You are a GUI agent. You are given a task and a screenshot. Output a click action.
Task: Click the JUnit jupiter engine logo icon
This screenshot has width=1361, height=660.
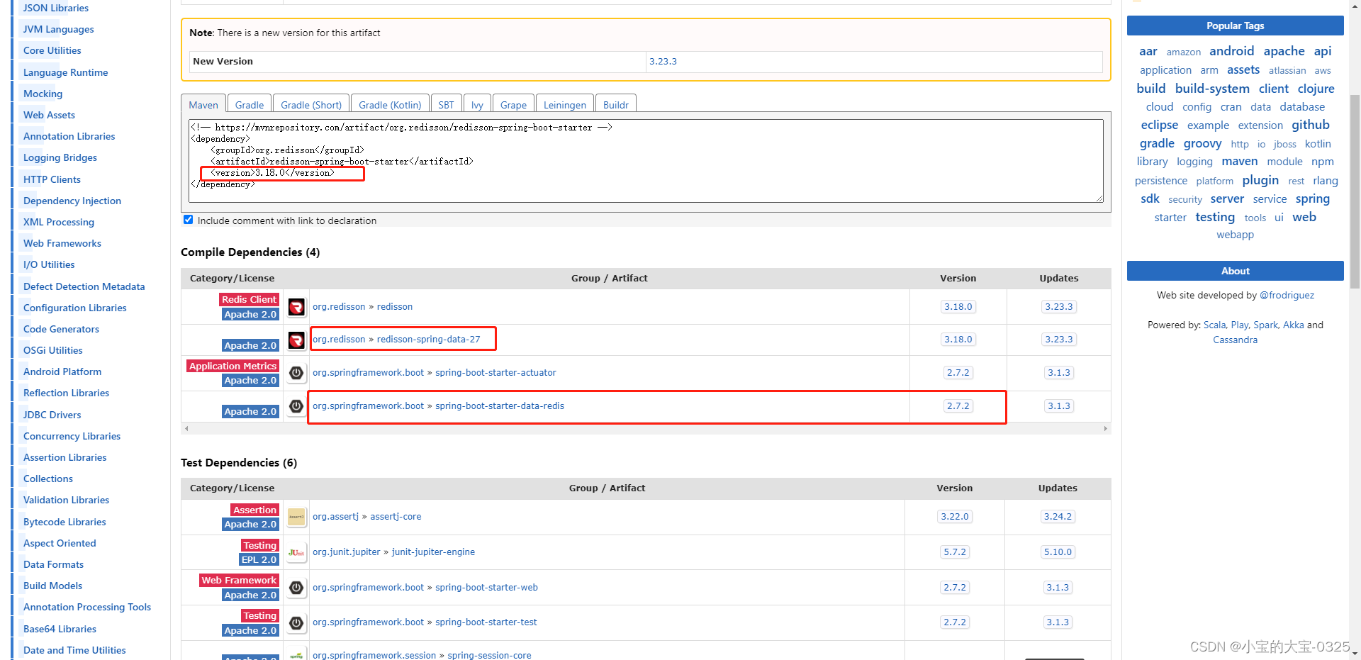(x=296, y=552)
